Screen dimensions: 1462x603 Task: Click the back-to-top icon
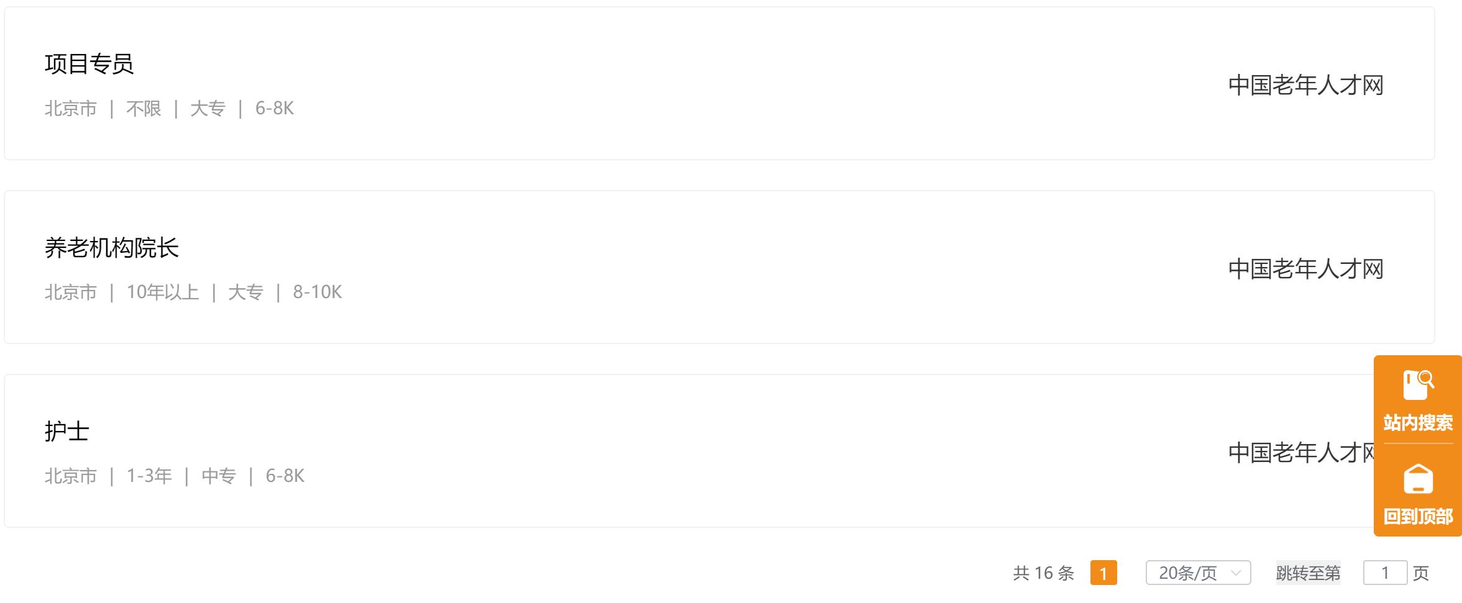point(1418,479)
